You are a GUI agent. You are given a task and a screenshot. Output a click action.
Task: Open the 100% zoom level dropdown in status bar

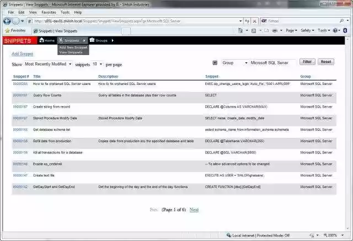click(x=343, y=235)
